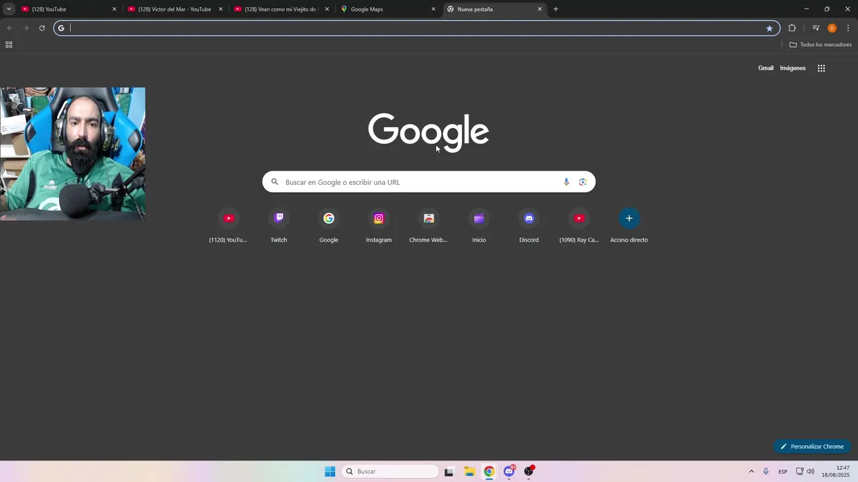
Task: Switch to the (128) YouTube tab
Action: [67, 9]
